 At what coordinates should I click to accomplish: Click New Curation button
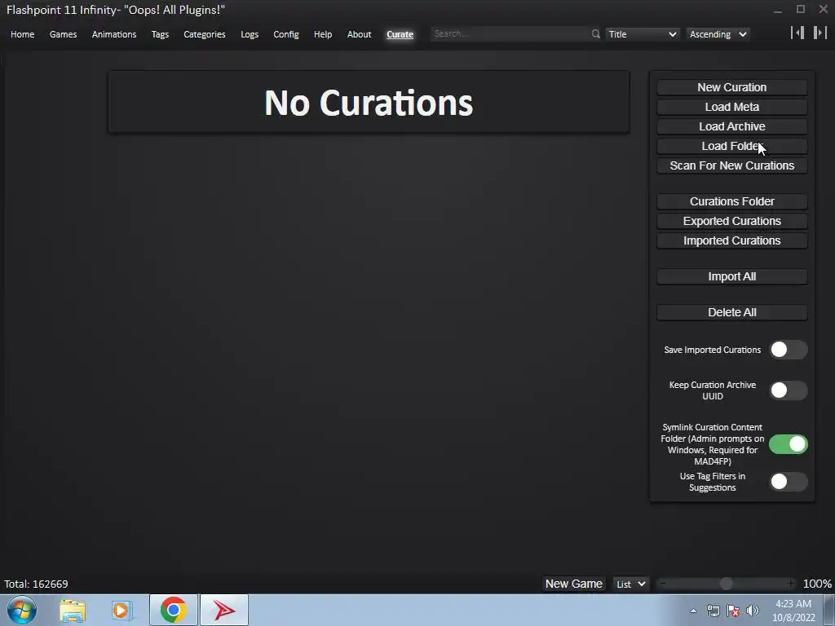coord(731,87)
